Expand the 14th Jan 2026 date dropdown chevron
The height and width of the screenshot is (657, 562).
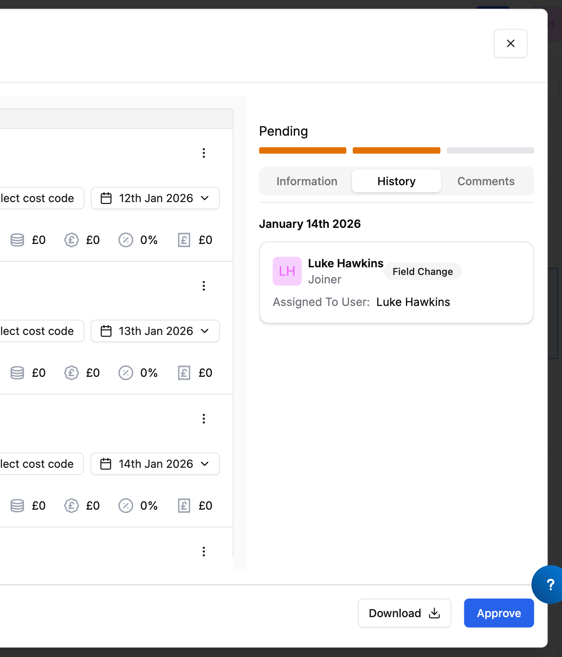tap(205, 464)
